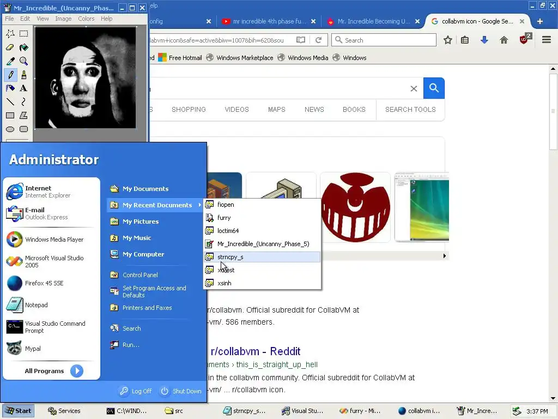558x419 pixels.
Task: Open the uBlock shield extension icon
Action: coord(525,39)
